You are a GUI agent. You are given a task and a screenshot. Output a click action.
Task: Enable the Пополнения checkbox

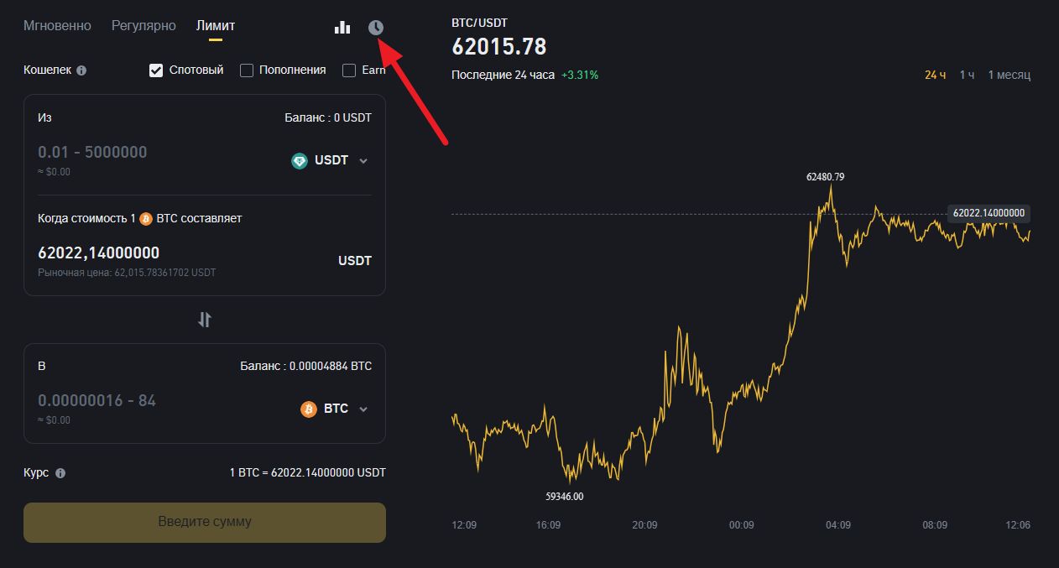tap(246, 70)
